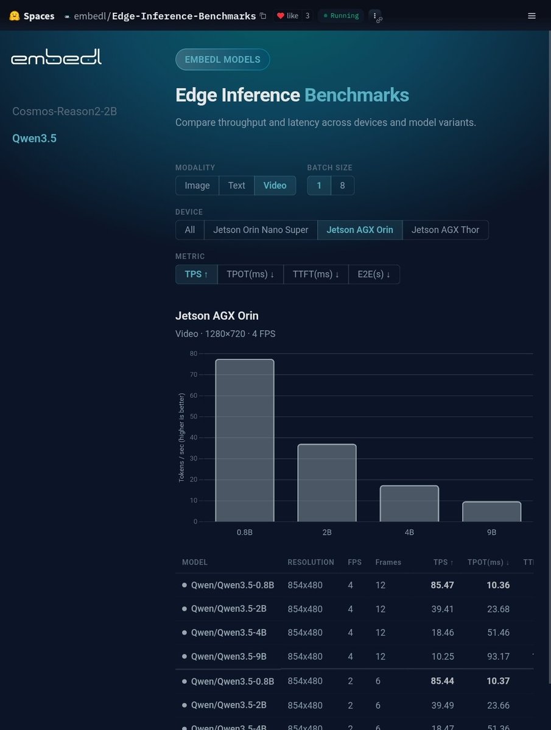The image size is (551, 730).
Task: Open the Edge-Inference-Benchmarks space link
Action: [x=184, y=16]
